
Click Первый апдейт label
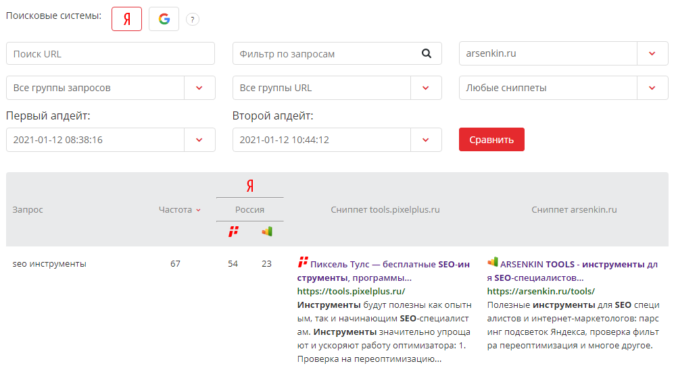48,116
